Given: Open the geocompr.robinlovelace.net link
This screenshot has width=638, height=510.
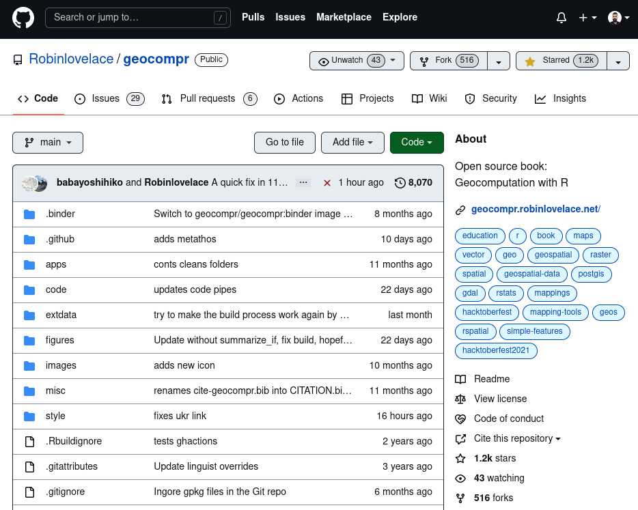Looking at the screenshot, I should click(x=535, y=210).
